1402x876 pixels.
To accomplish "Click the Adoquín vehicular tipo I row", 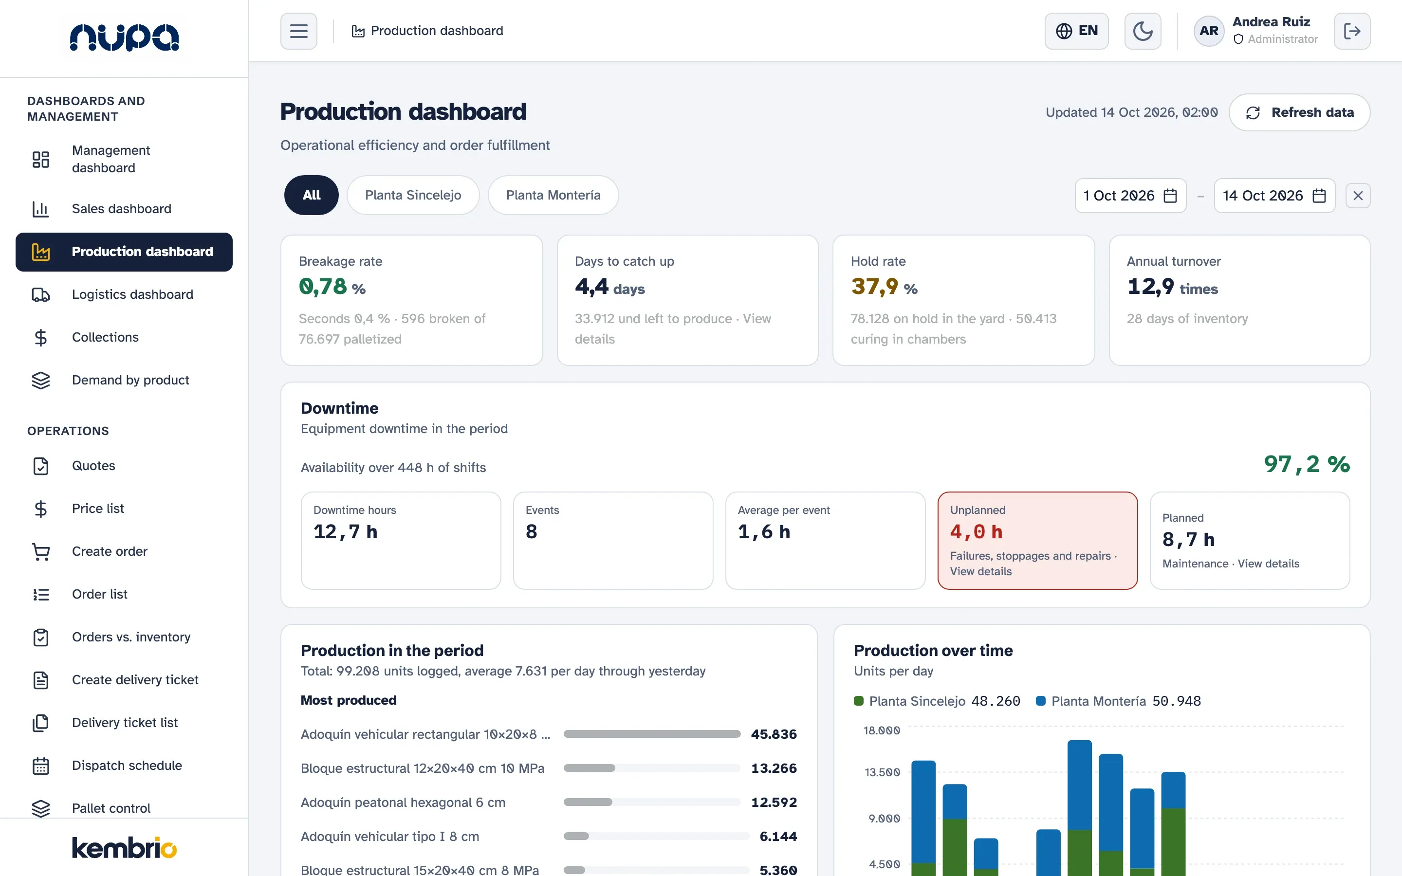I will pyautogui.click(x=549, y=837).
